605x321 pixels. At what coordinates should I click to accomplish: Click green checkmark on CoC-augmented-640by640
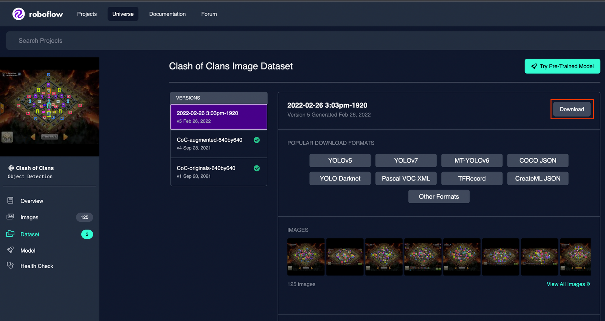[x=257, y=140]
